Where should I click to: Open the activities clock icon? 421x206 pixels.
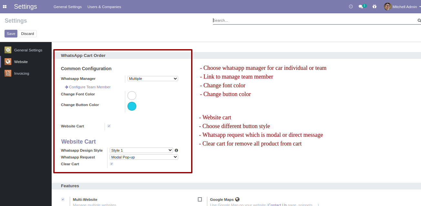tap(351, 6)
